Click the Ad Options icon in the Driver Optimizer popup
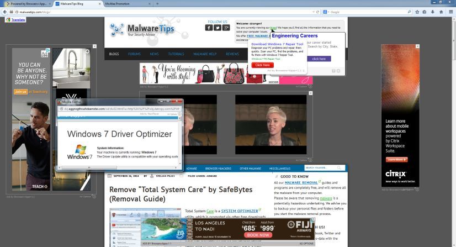This screenshot has height=247, width=456. (179, 114)
